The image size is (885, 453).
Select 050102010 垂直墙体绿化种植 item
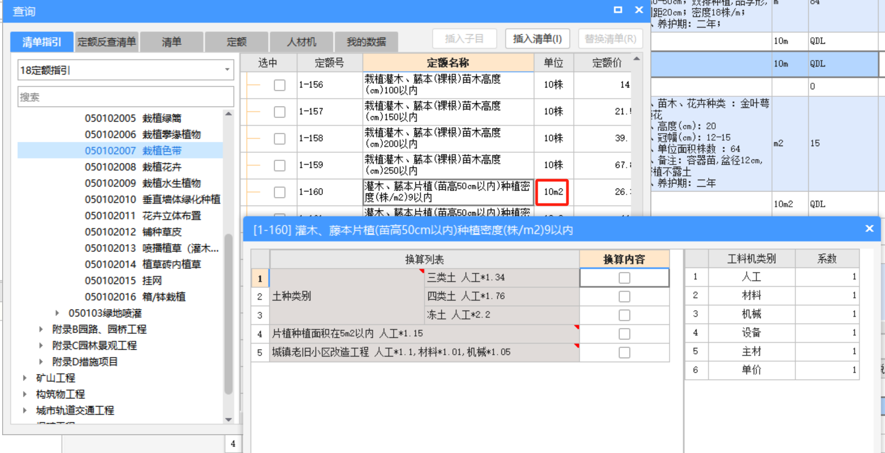[153, 199]
